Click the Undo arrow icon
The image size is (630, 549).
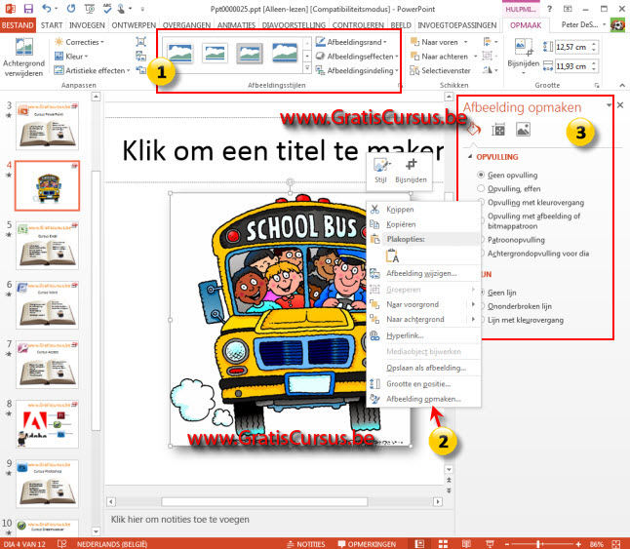(x=47, y=9)
